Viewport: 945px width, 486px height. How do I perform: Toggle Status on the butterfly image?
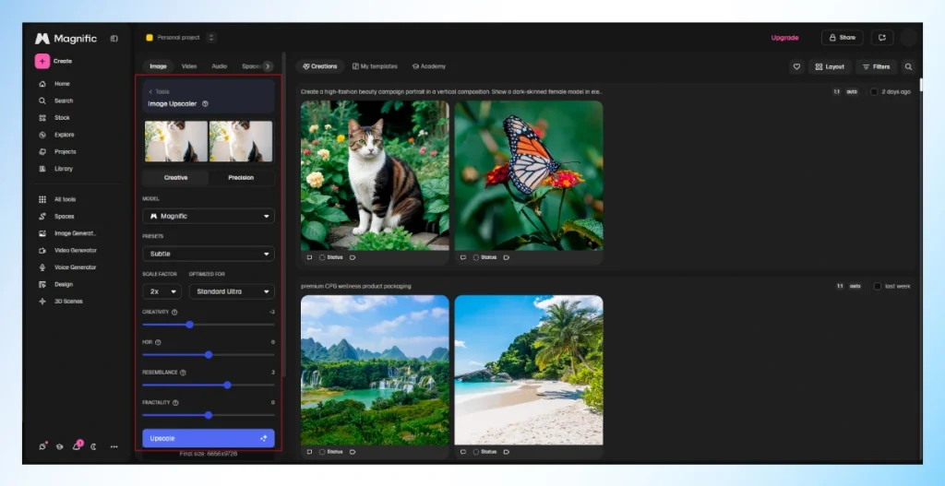click(x=484, y=257)
